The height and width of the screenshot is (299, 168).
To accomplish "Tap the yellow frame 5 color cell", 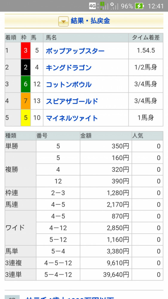I will pyautogui.click(x=25, y=118).
